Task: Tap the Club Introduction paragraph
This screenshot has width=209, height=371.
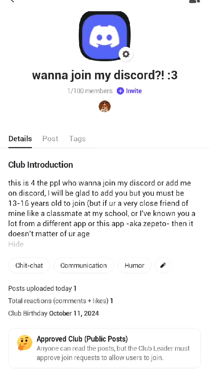Action: pyautogui.click(x=102, y=208)
